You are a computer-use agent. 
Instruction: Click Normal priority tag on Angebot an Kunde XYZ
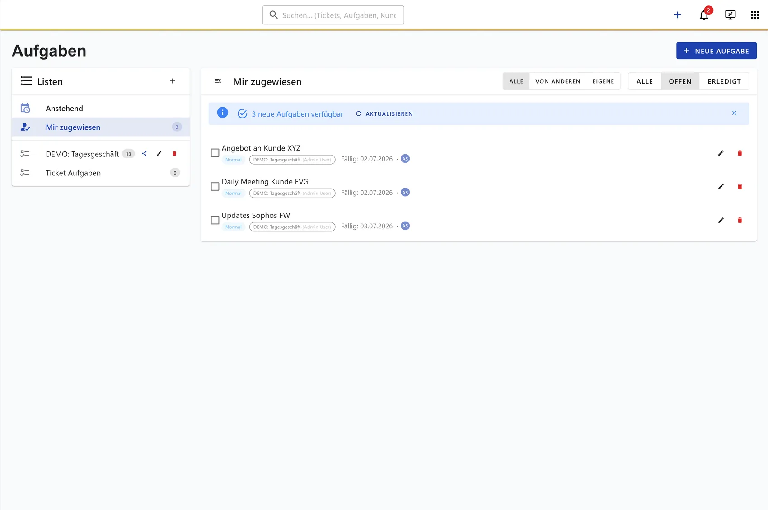point(234,160)
